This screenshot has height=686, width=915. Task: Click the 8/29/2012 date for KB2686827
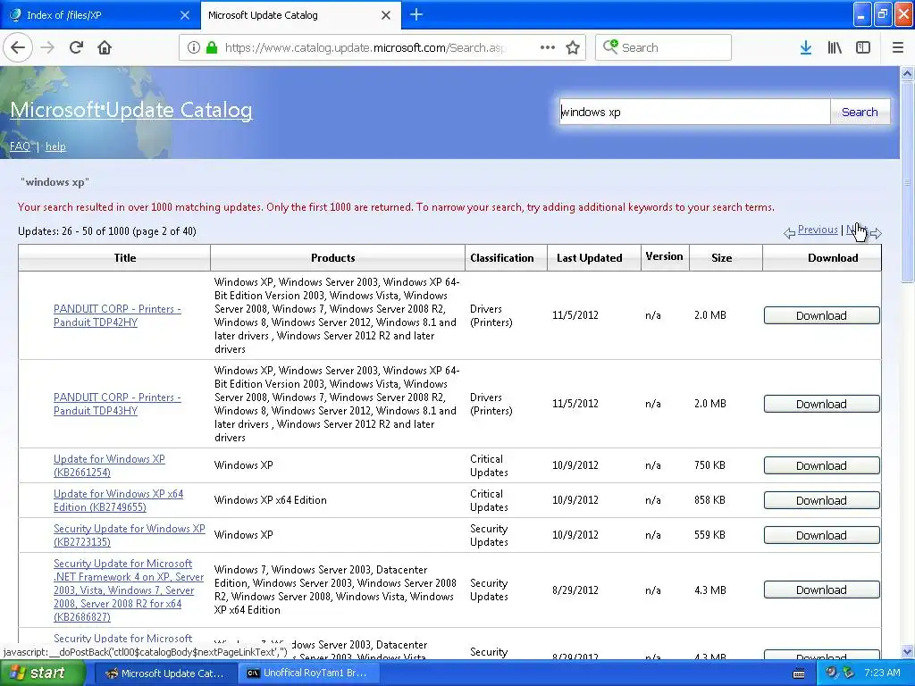pos(575,590)
